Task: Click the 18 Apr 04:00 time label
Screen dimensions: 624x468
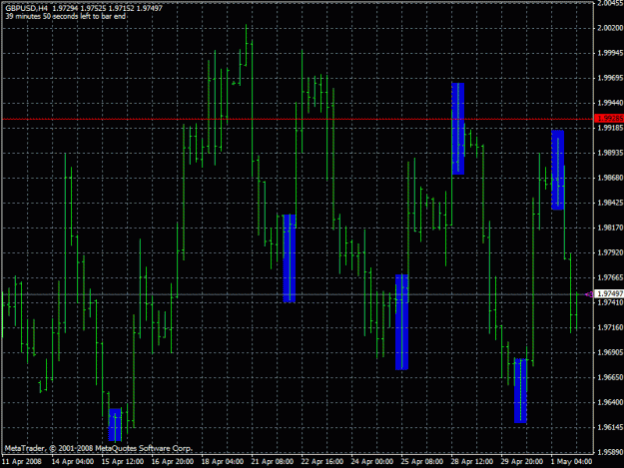Action: (223, 462)
